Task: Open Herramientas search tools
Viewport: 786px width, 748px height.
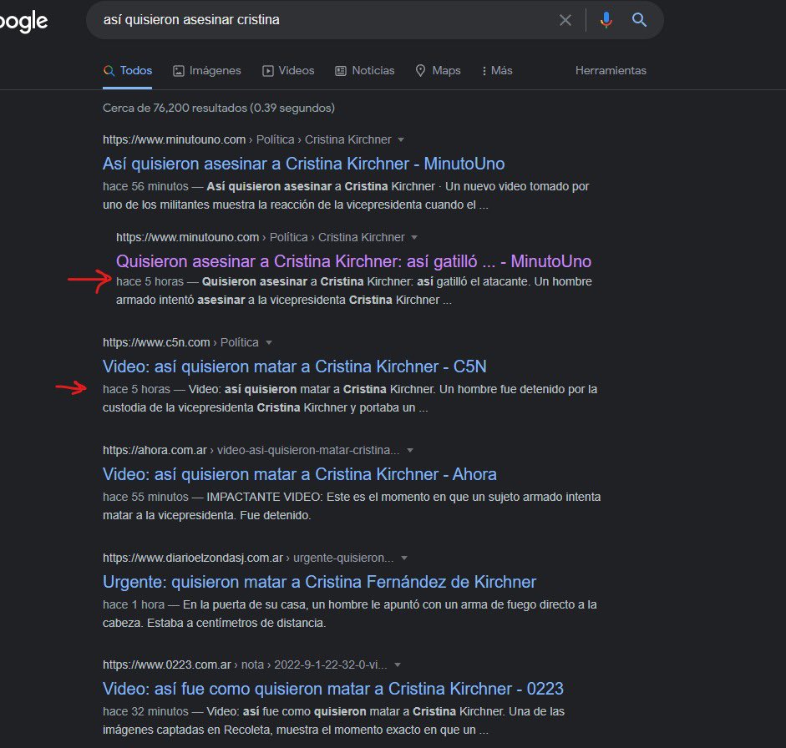Action: pos(611,71)
